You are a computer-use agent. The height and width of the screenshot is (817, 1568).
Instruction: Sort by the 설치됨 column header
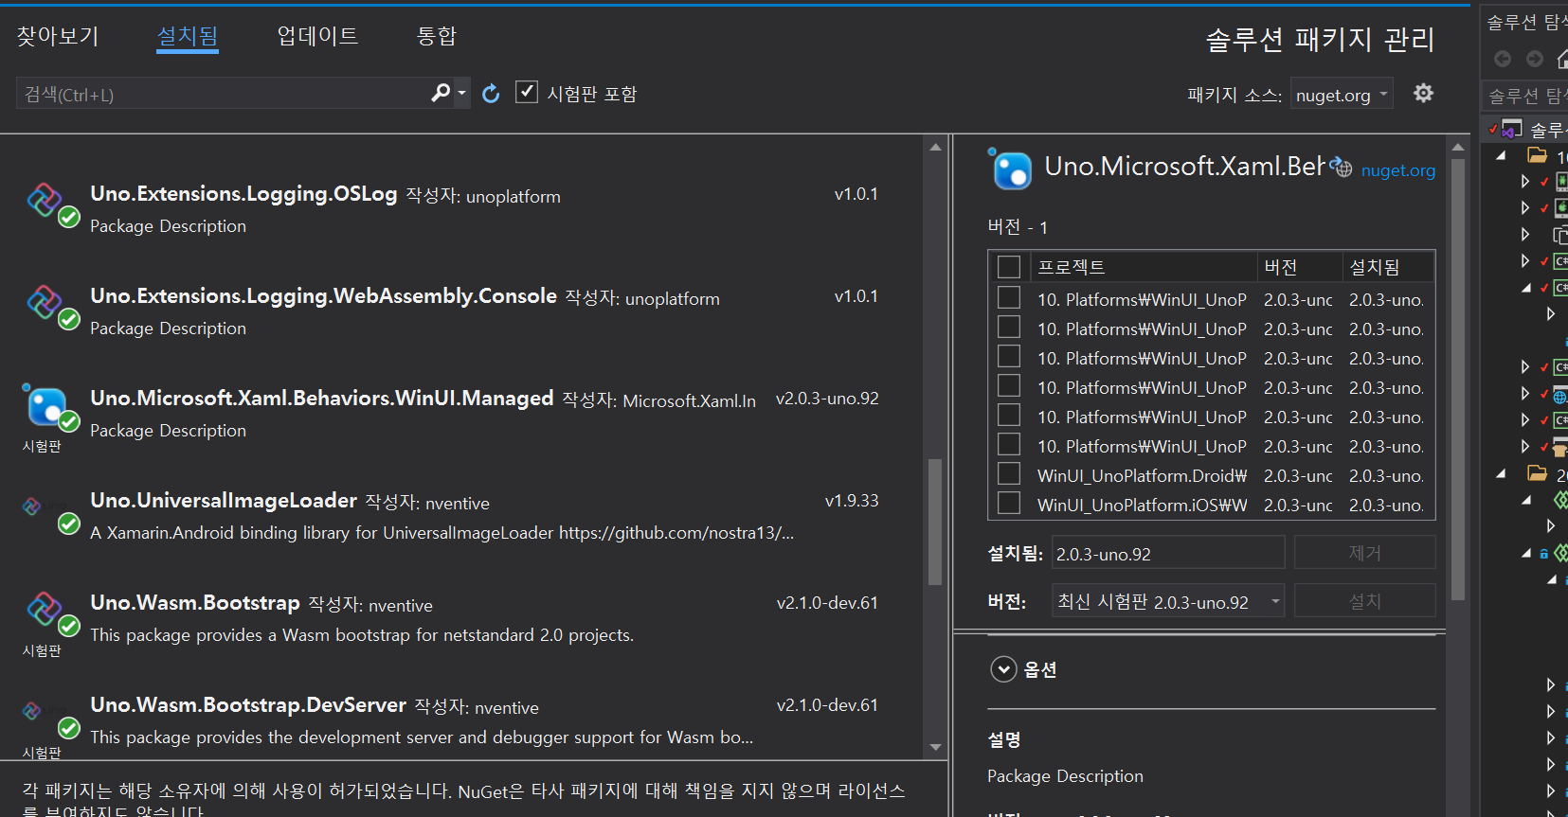(1388, 267)
